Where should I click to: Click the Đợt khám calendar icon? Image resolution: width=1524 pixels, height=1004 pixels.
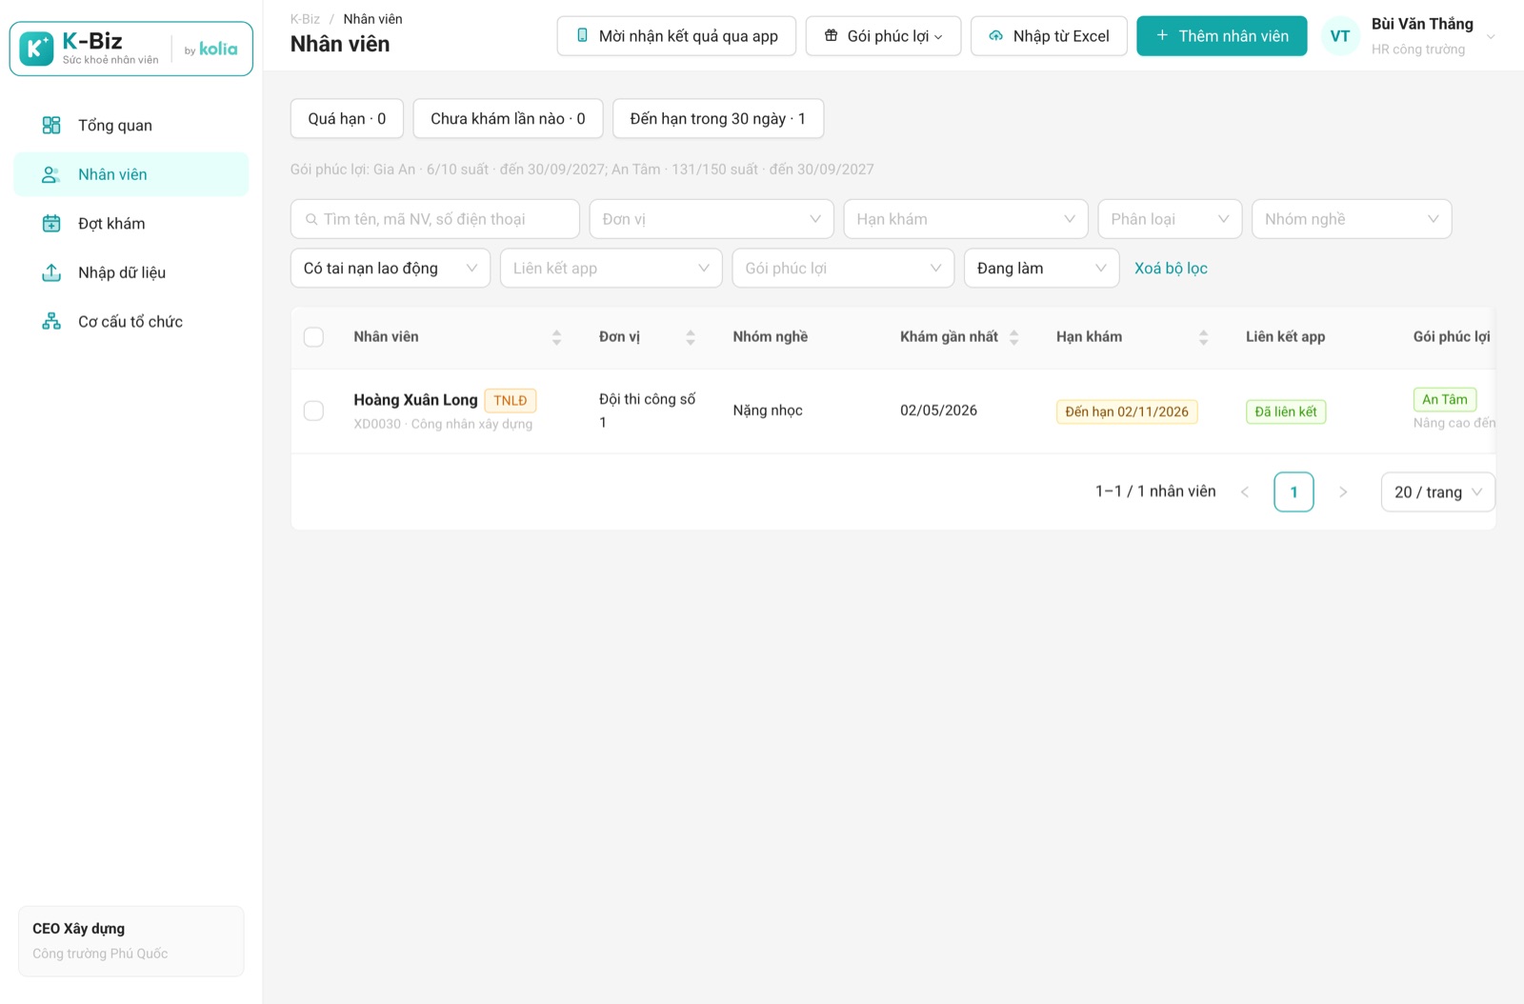[x=51, y=224]
